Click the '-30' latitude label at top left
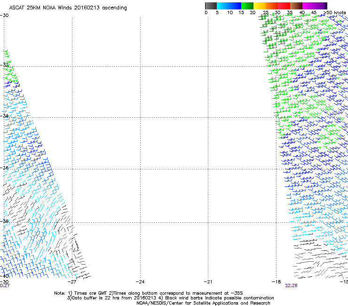This screenshot has width=348, height=306. coord(4,16)
